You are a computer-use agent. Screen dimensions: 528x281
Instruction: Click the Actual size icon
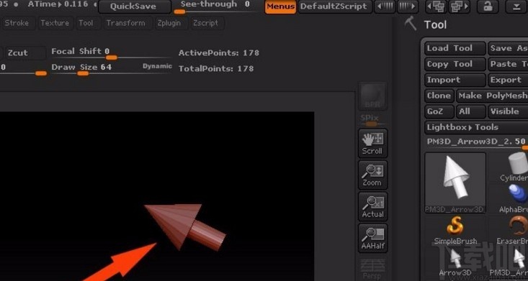point(372,206)
